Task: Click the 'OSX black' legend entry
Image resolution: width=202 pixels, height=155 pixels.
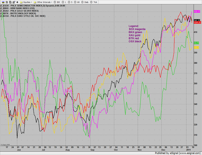Action: pyautogui.click(x=135, y=41)
